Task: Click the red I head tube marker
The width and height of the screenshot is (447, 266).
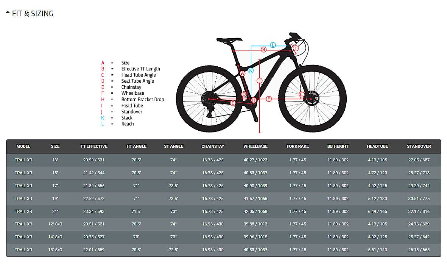Action: pos(296,49)
